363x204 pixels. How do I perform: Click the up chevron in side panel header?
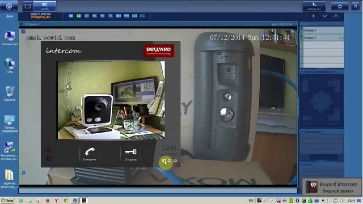(336, 16)
